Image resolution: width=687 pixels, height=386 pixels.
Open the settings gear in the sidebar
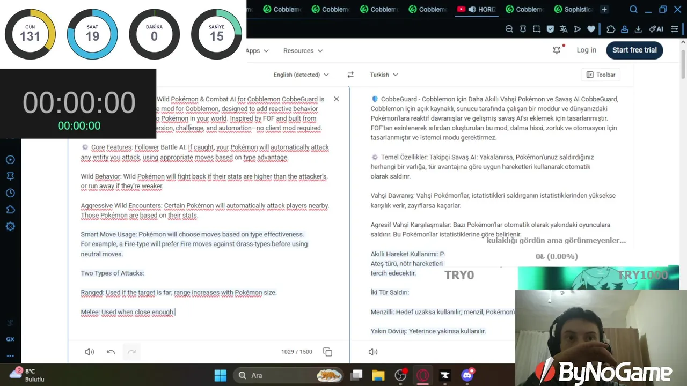(x=10, y=226)
